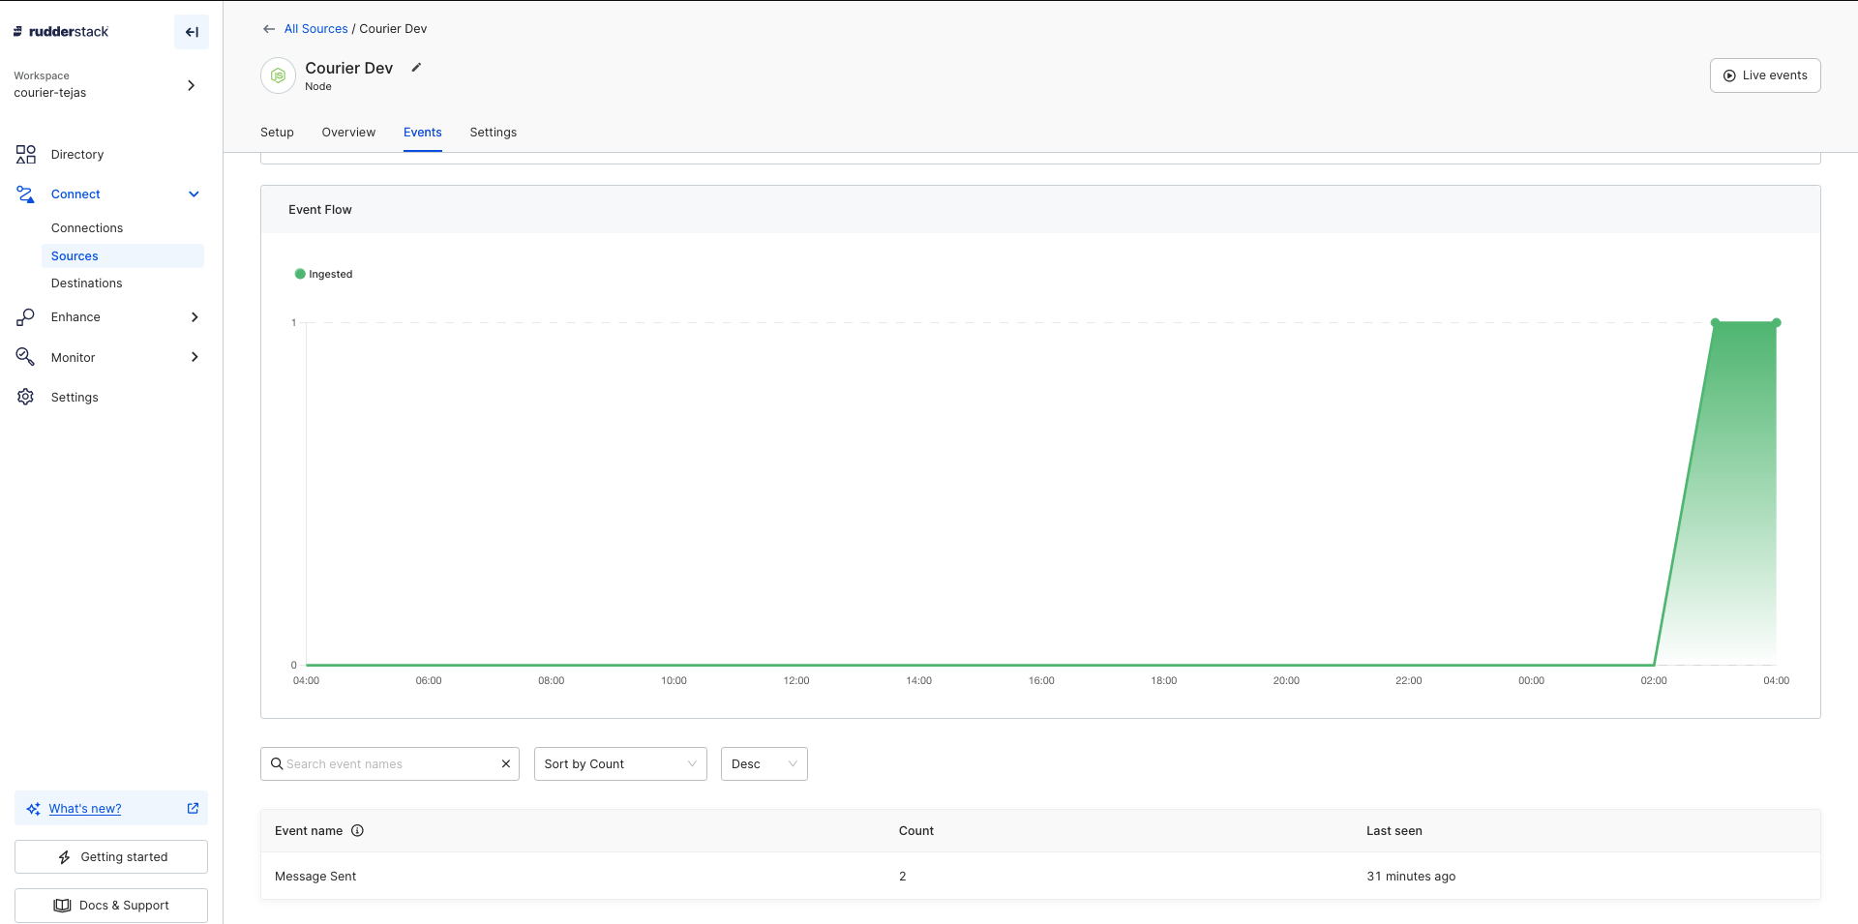Switch to the Setup tab
Viewport: 1858px width, 924px height.
click(x=277, y=133)
